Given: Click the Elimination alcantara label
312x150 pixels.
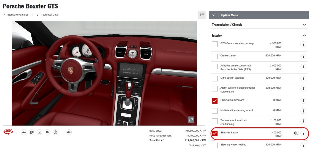Looking at the screenshot, I should click(x=232, y=100).
